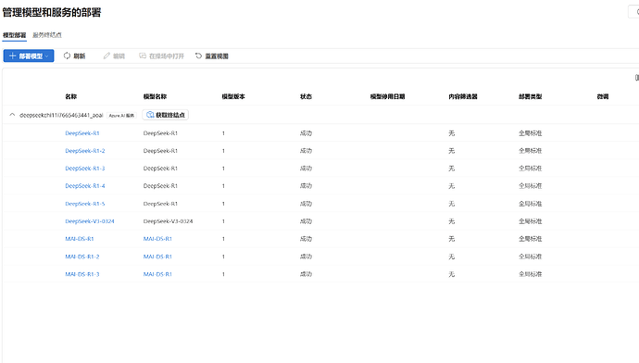The height and width of the screenshot is (363, 639).
Task: Open the DeepSeek-V3-0324 deployment link
Action: click(x=90, y=221)
